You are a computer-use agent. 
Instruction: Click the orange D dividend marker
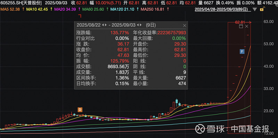pos(80,110)
